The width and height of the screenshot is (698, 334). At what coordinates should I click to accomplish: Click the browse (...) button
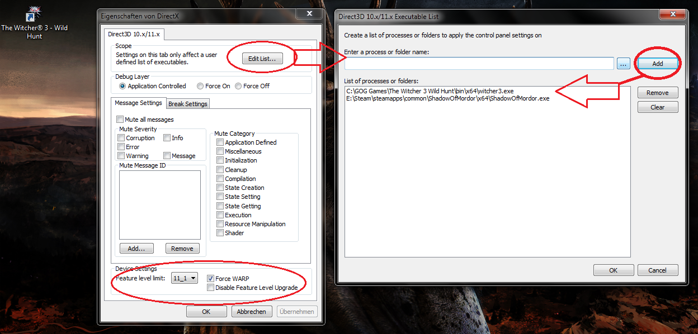click(x=624, y=64)
